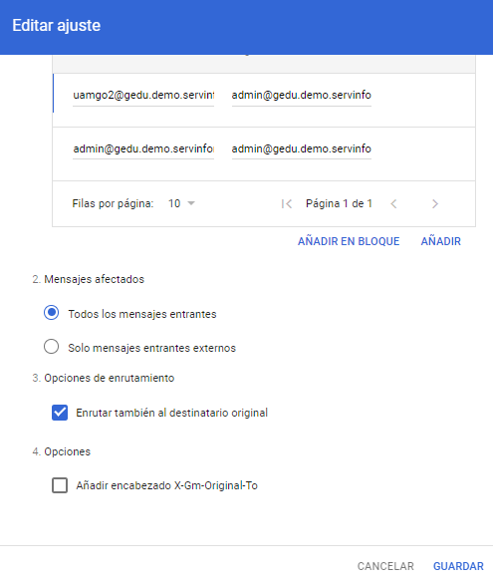493x583 pixels.
Task: Click the previous page chevron
Action: pyautogui.click(x=393, y=203)
